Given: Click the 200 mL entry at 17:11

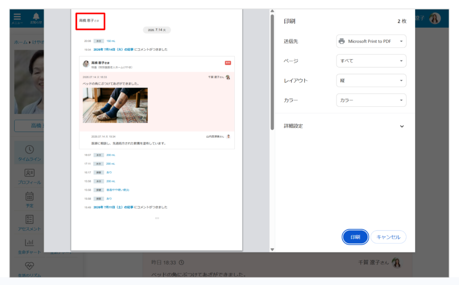Looking at the screenshot, I should (111, 164).
